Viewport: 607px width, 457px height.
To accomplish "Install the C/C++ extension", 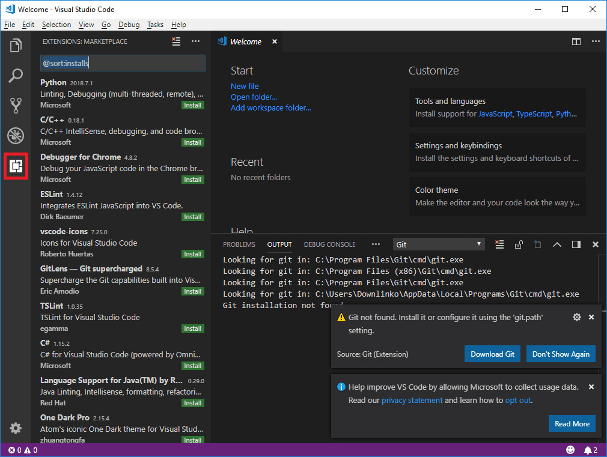I will coord(193,142).
